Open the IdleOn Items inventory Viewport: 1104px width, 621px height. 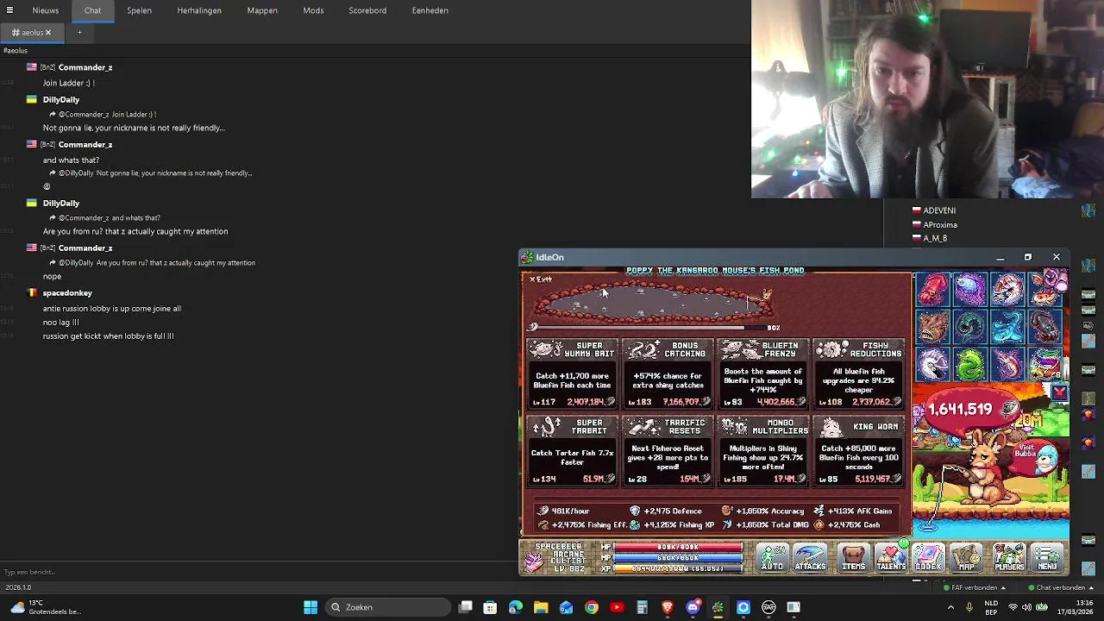pos(853,558)
